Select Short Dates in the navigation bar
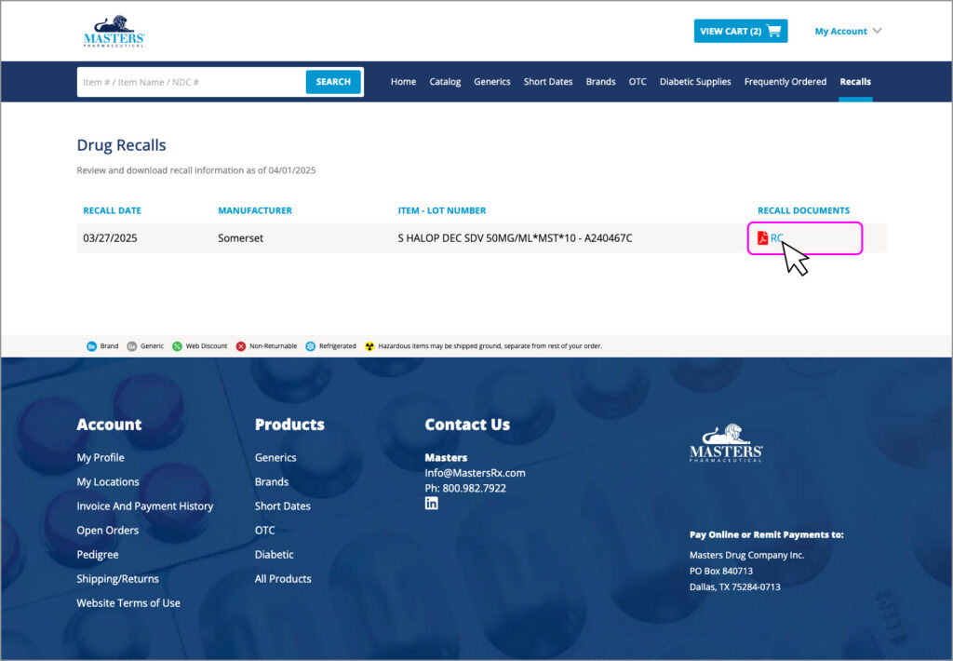The height and width of the screenshot is (661, 953). tap(548, 82)
